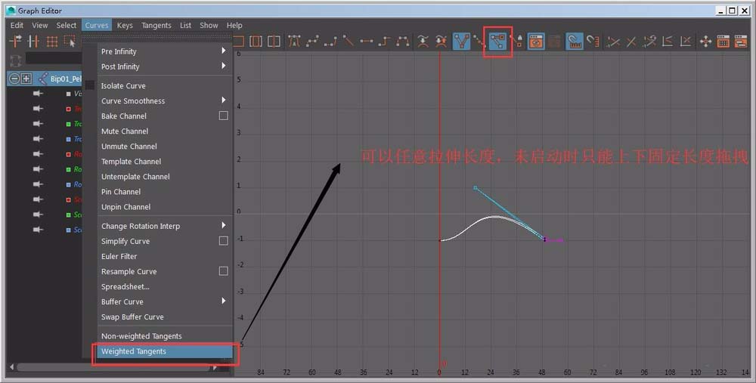Click the Lock Tangent Weight padlock icon
The image size is (756, 383).
518,42
